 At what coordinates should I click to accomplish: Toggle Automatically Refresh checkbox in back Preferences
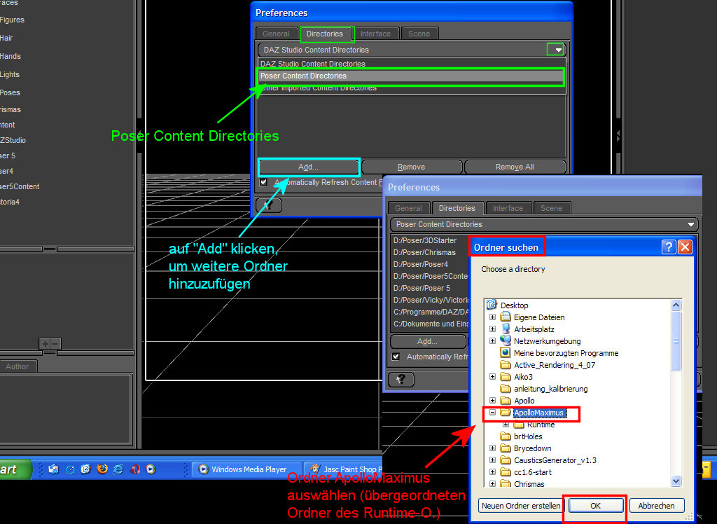[x=263, y=182]
